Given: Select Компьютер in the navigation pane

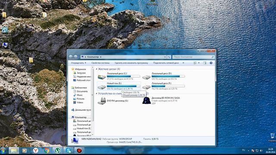Looking at the screenshot, I should click(x=81, y=117).
